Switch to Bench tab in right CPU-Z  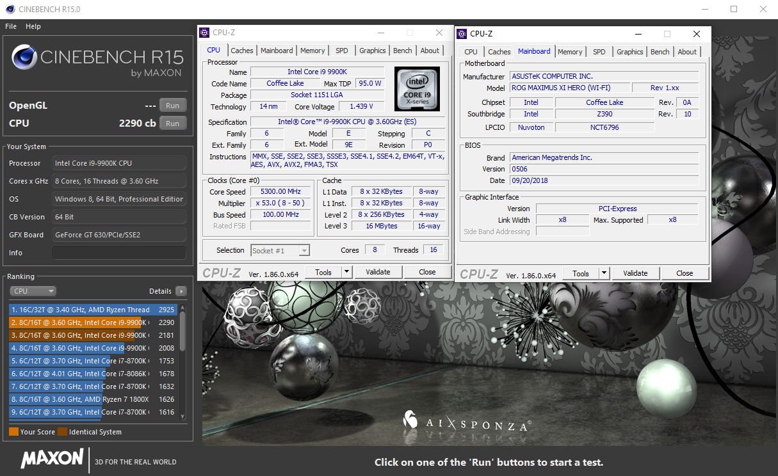(x=660, y=52)
